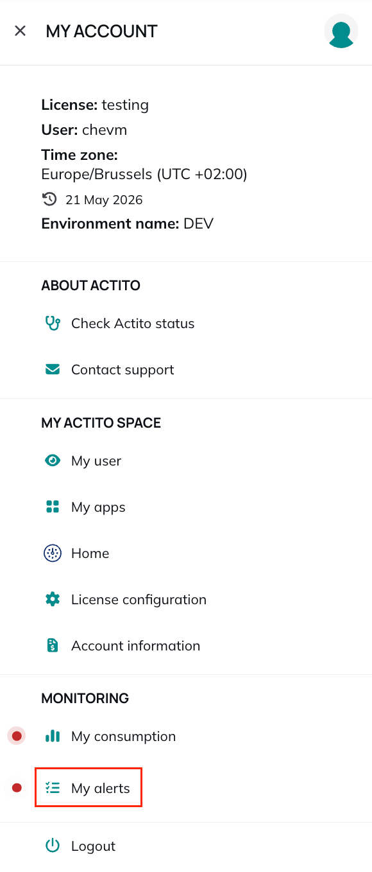Click the invoice Account information icon
The width and height of the screenshot is (372, 872).
(53, 646)
